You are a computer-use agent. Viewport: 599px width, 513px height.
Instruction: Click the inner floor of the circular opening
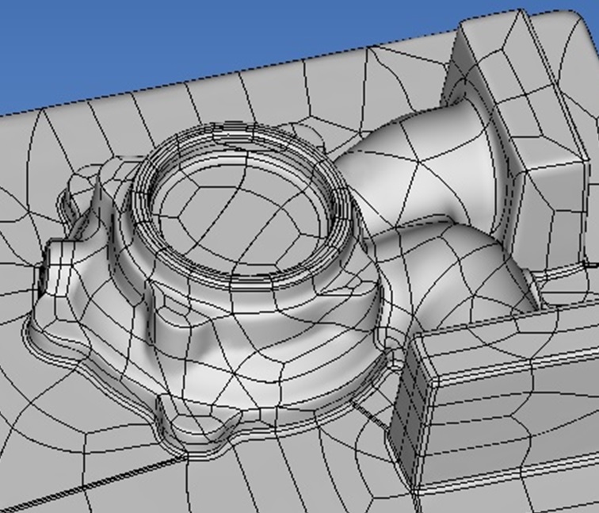click(x=238, y=214)
